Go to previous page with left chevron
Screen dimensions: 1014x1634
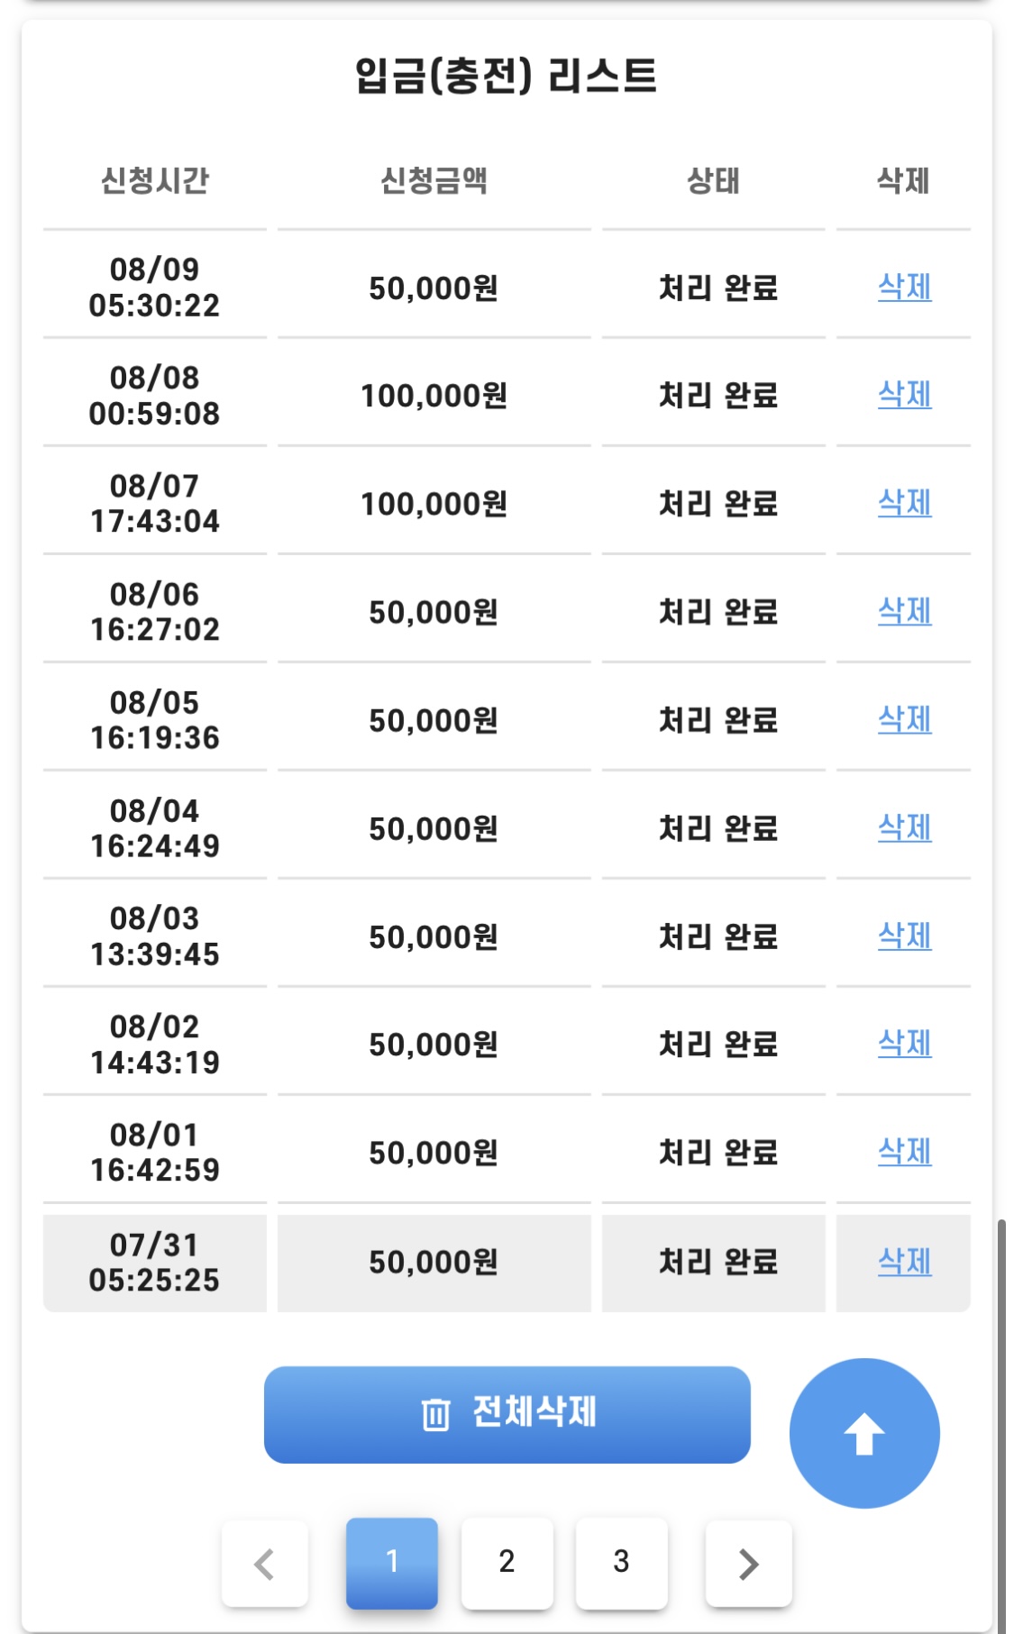pos(264,1564)
